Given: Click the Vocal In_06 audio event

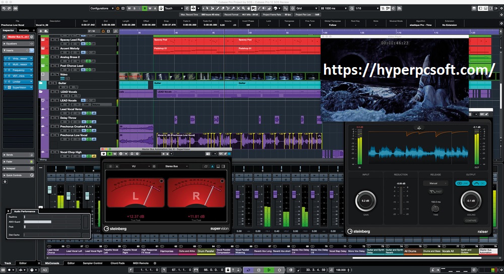Looking at the screenshot, I should pos(239,141).
